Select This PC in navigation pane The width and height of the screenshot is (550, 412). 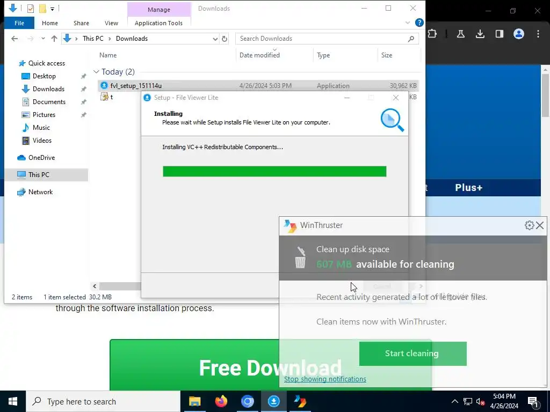(46, 175)
